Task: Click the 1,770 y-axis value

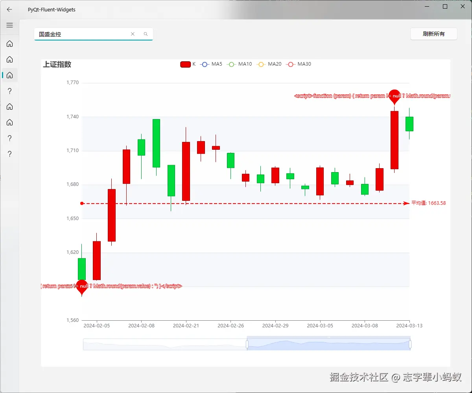Action: [x=72, y=83]
